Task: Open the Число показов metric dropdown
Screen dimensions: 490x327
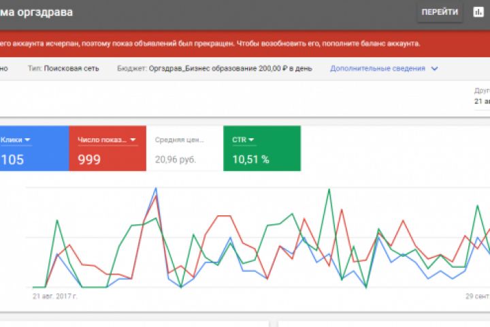Action: (107, 140)
